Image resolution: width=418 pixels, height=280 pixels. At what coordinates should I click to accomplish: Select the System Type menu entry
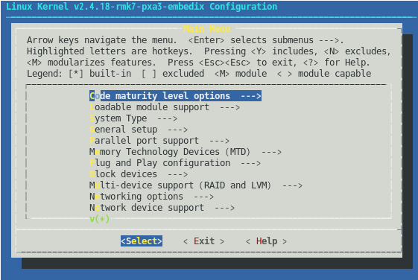tap(133, 118)
